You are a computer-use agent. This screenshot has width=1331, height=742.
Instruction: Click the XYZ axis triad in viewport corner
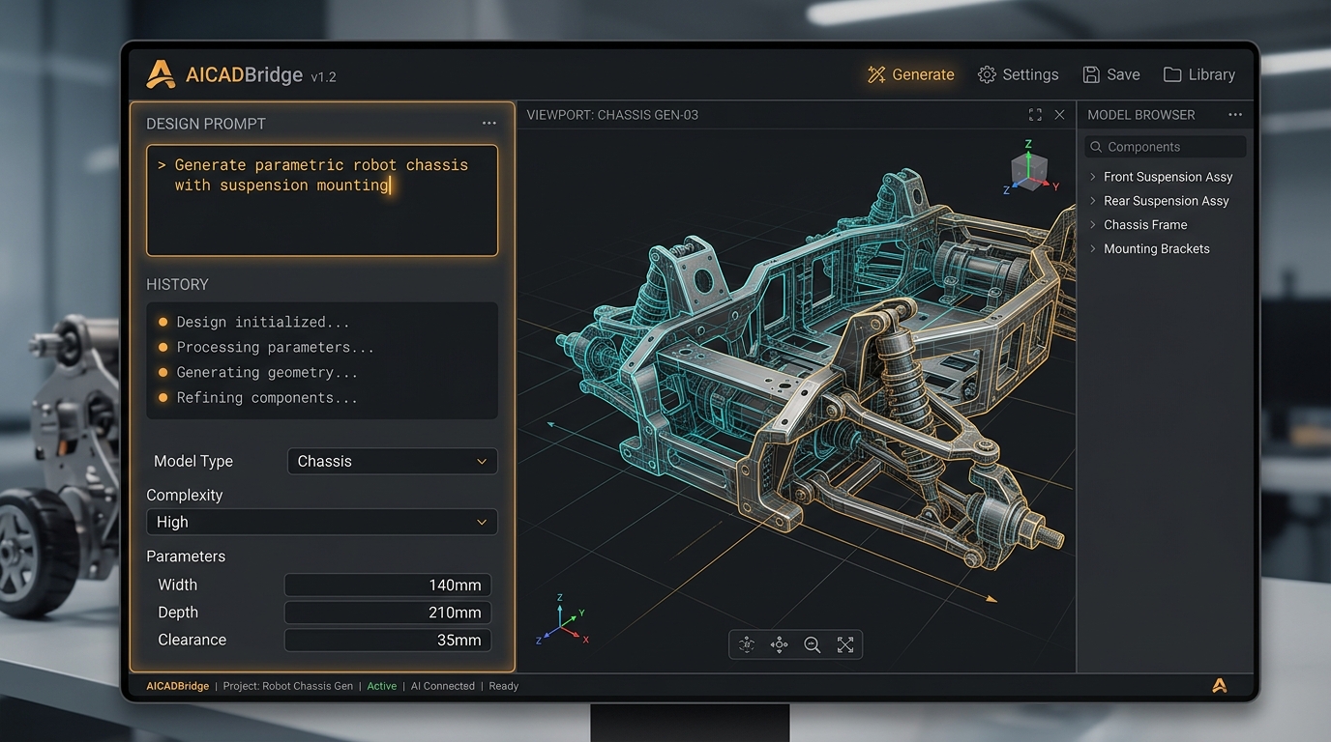[561, 621]
